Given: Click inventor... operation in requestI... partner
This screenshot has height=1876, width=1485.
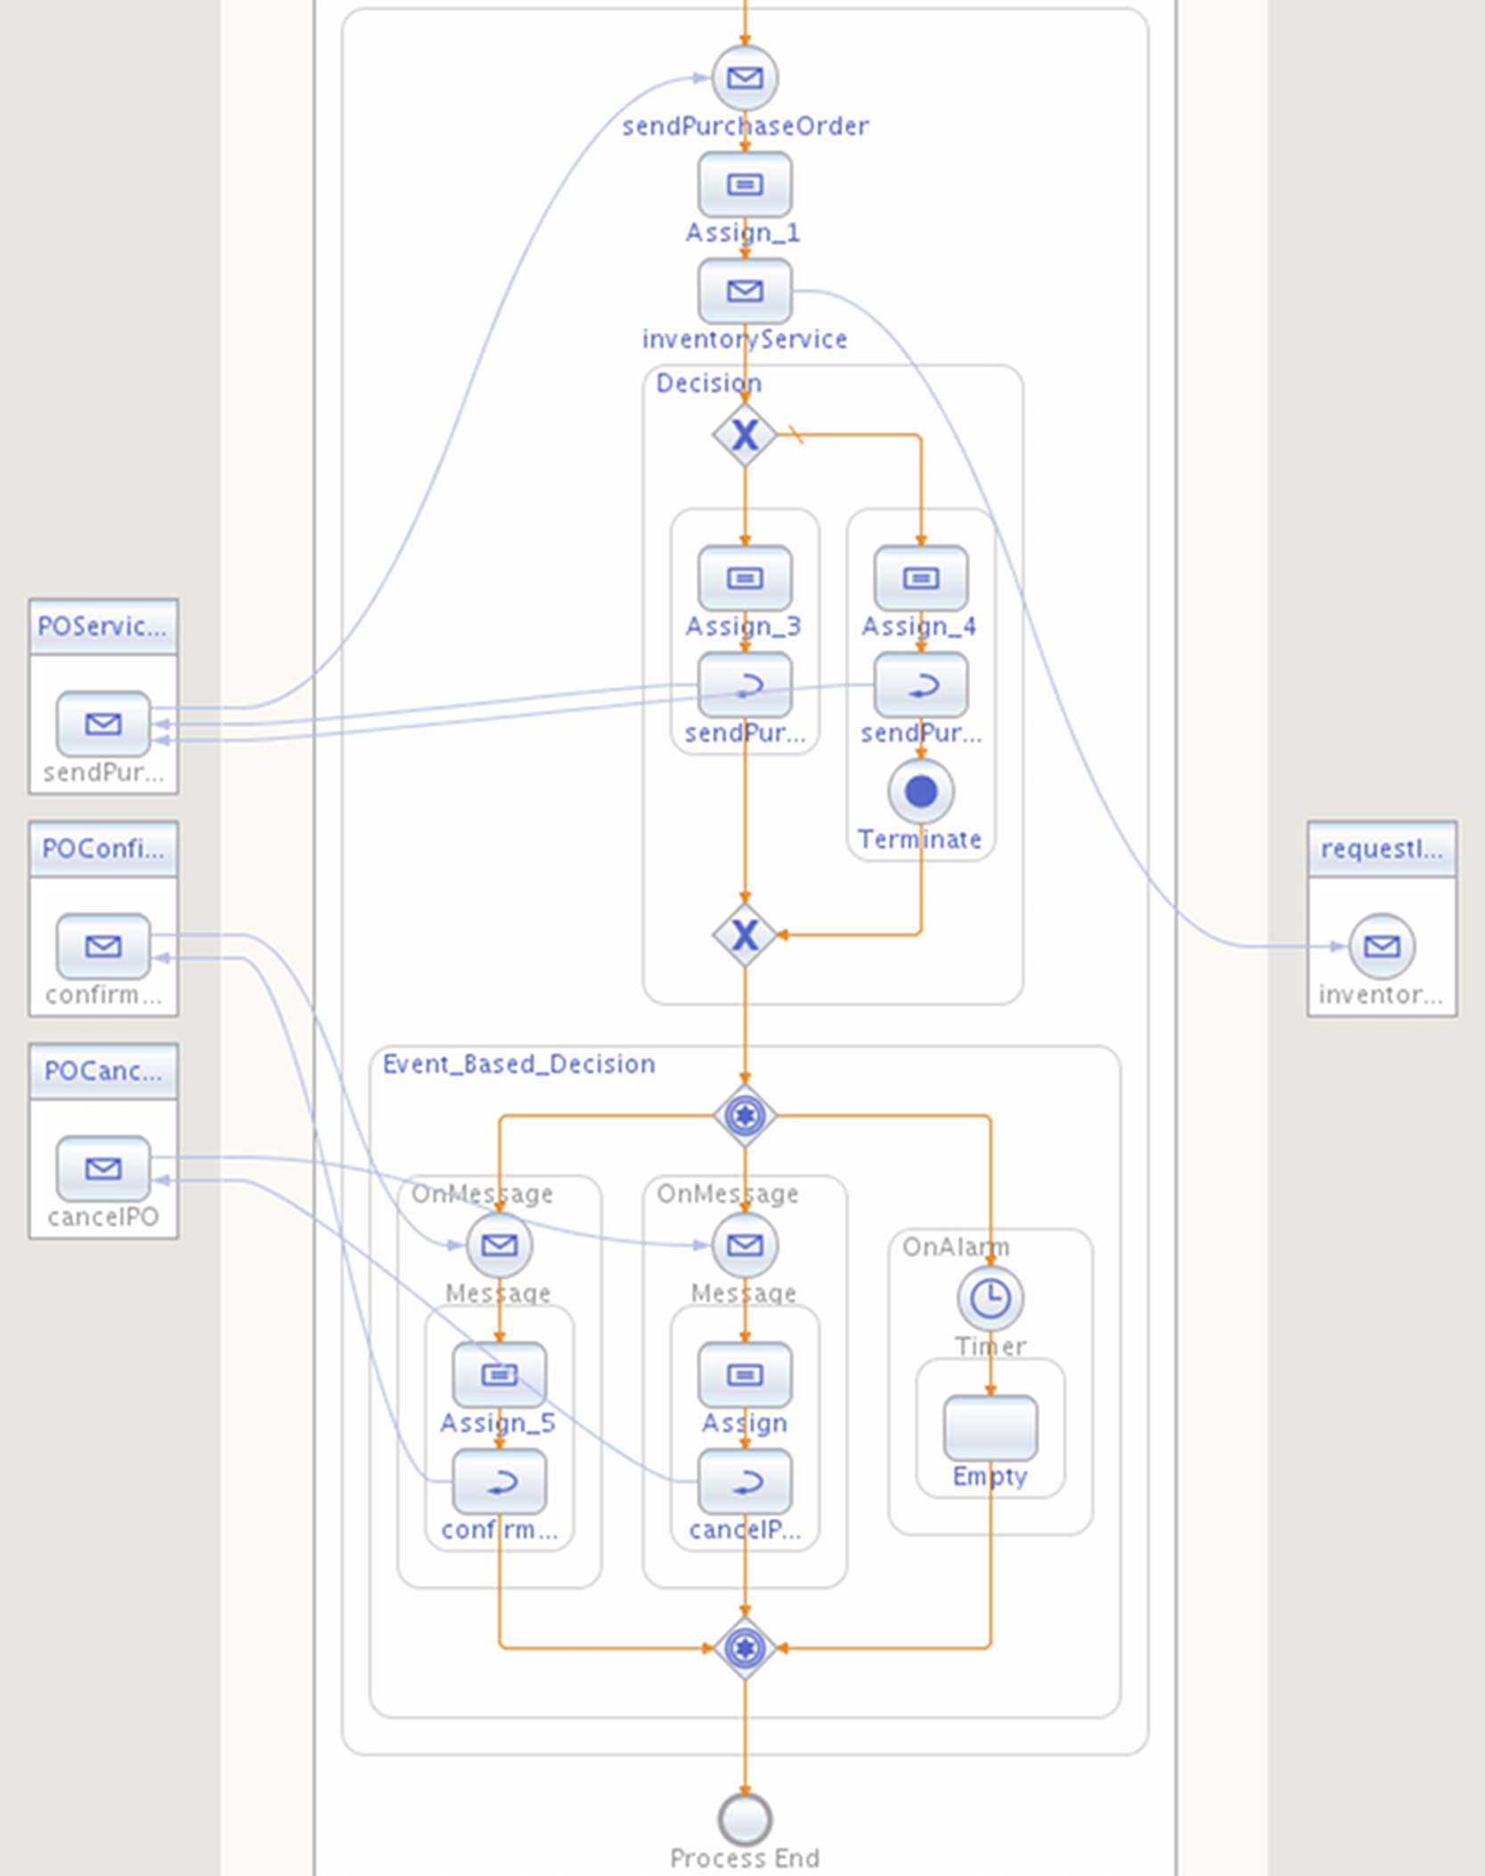Looking at the screenshot, I should point(1382,946).
